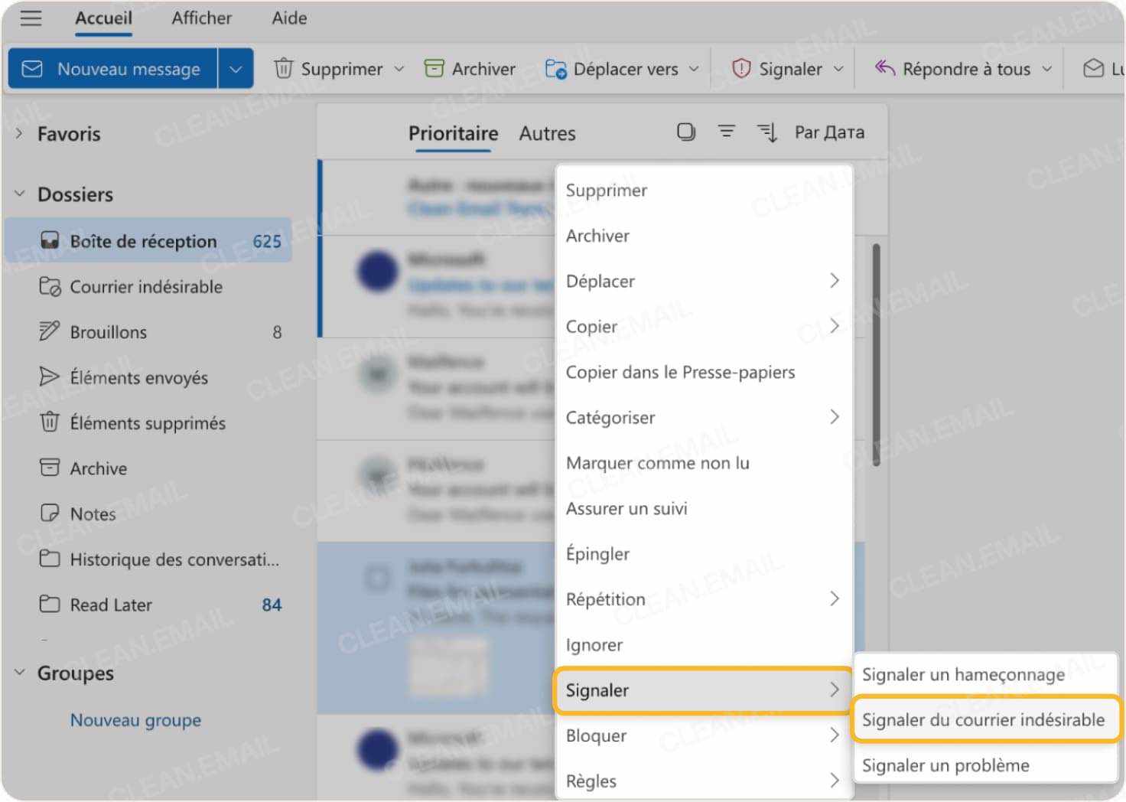Click Par Дата sort label
This screenshot has width=1126, height=802.
pos(829,132)
